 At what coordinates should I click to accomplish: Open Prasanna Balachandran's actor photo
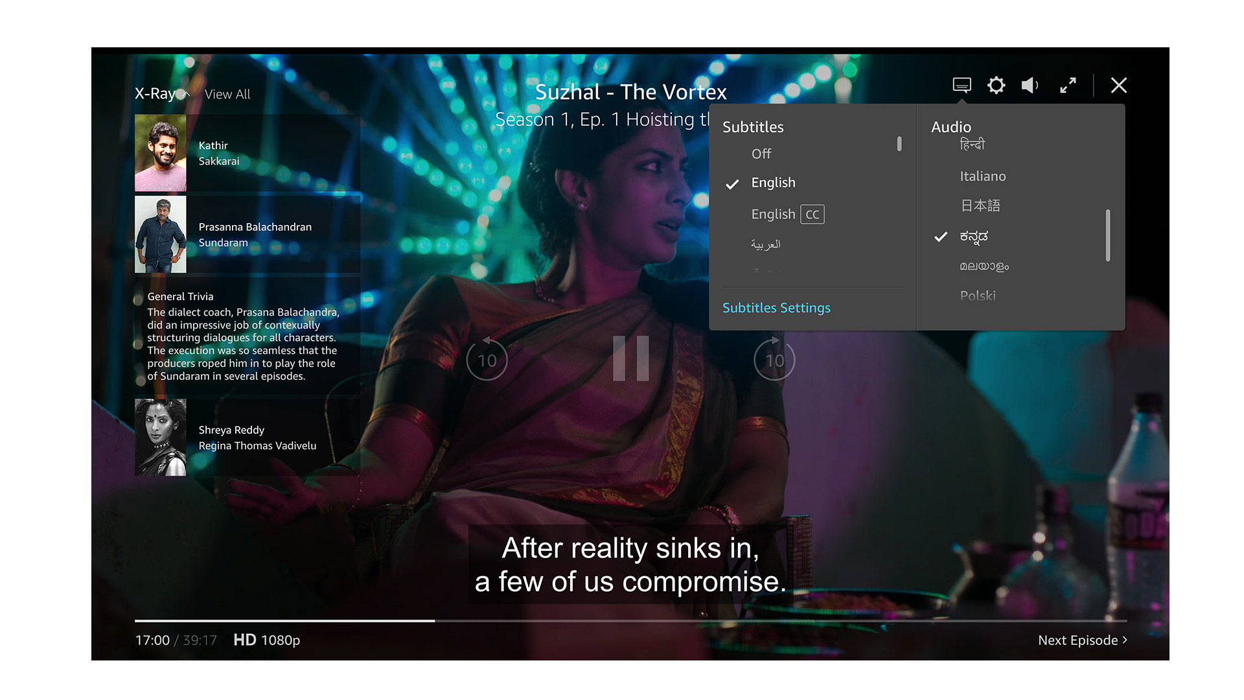point(160,235)
